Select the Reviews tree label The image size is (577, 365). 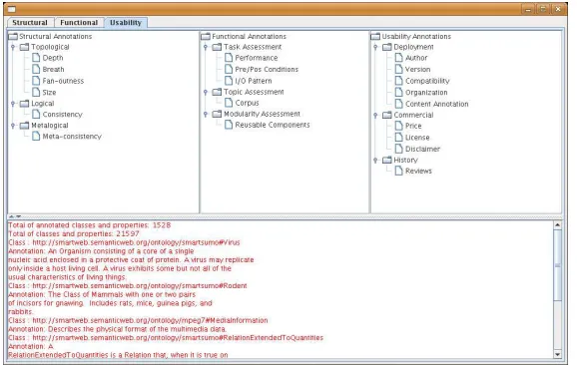tap(418, 171)
